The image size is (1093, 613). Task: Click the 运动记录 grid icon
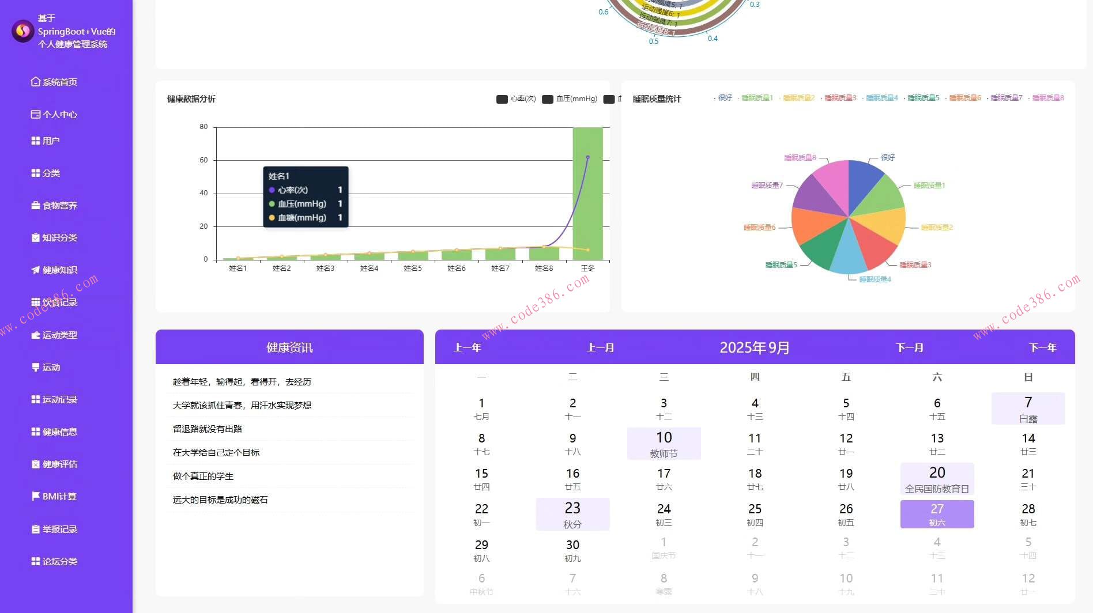[36, 399]
